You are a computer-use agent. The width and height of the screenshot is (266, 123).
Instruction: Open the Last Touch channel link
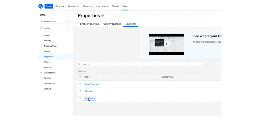(x=90, y=98)
